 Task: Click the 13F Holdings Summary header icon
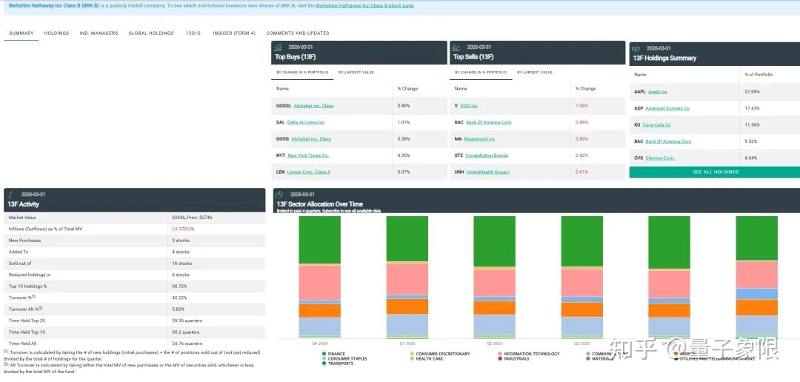(636, 49)
